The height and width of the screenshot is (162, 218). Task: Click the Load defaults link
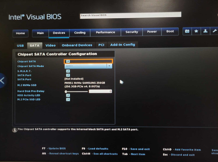coord(98,149)
